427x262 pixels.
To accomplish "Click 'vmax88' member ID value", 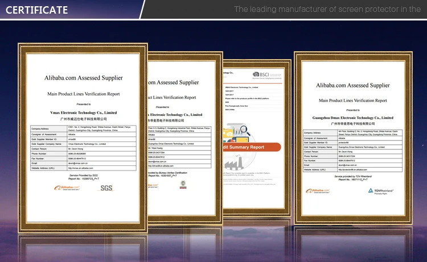I will [72, 139].
